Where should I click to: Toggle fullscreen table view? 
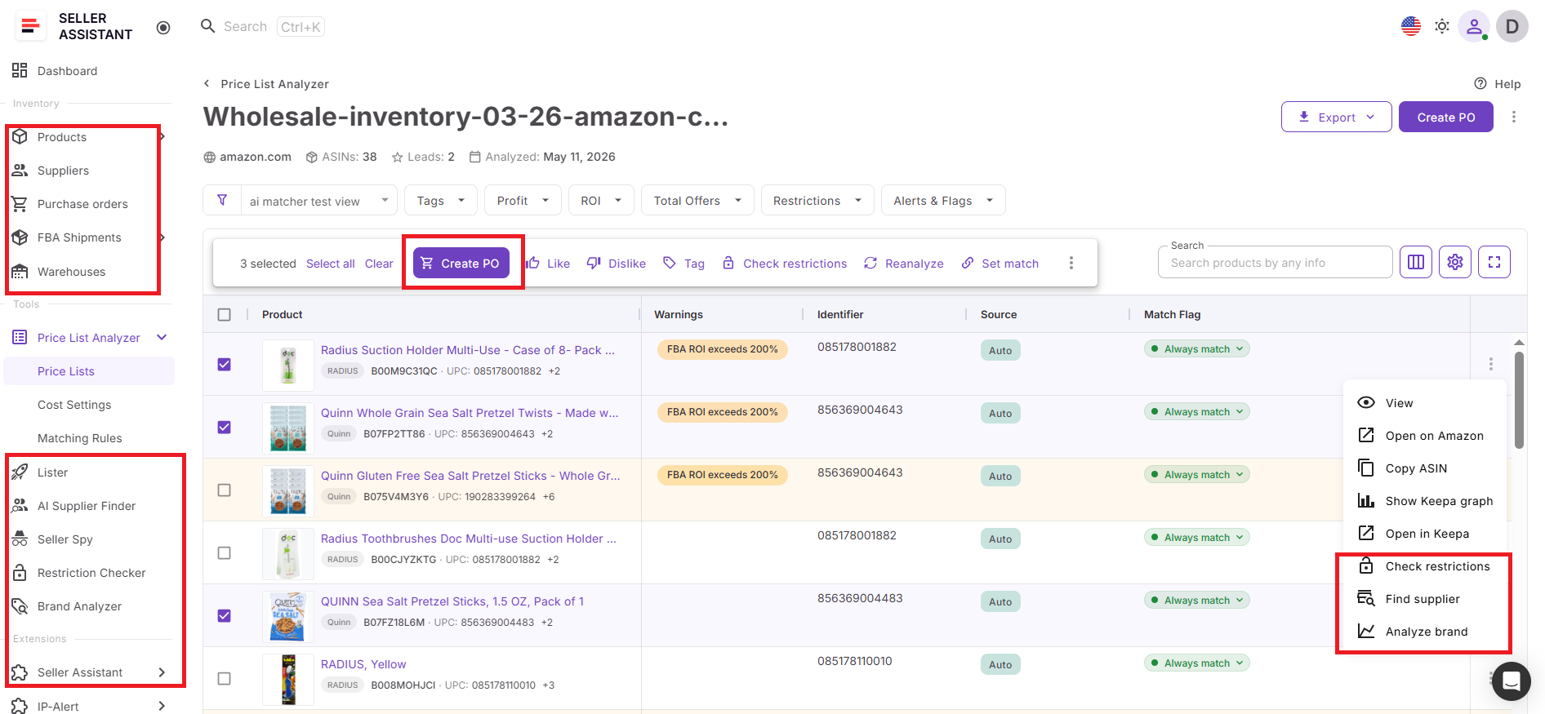[1494, 262]
